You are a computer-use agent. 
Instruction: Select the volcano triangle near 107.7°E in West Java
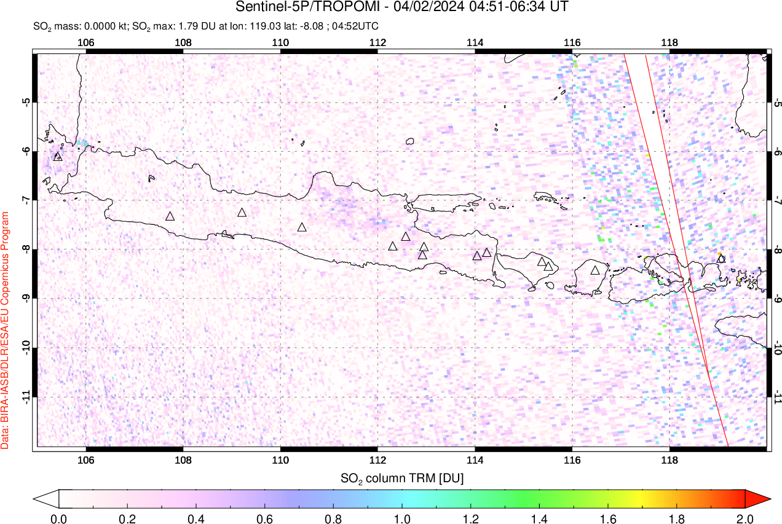pos(170,216)
